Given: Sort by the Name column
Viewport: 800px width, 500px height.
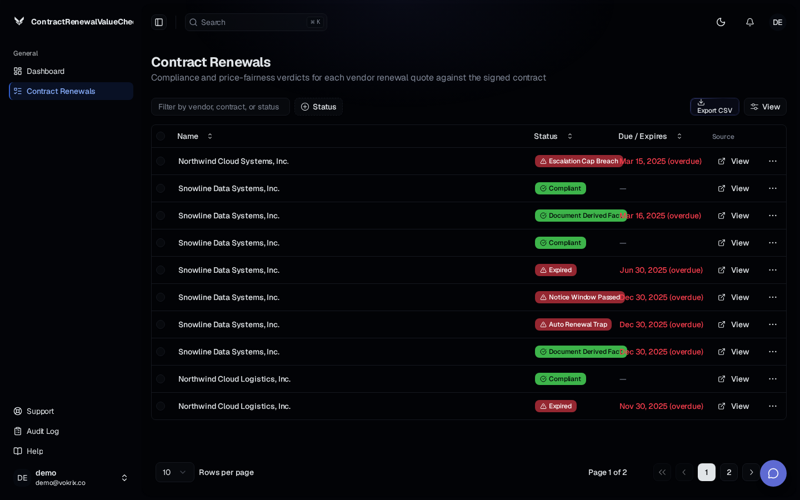Looking at the screenshot, I should pos(195,136).
